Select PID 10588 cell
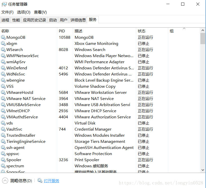 tap(64, 37)
